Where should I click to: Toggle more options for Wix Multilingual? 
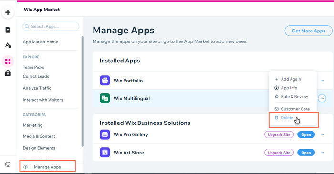point(322,98)
